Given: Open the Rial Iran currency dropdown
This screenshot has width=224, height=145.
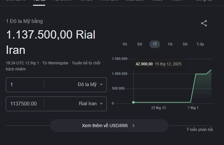Looking at the screenshot, I should (91, 104).
